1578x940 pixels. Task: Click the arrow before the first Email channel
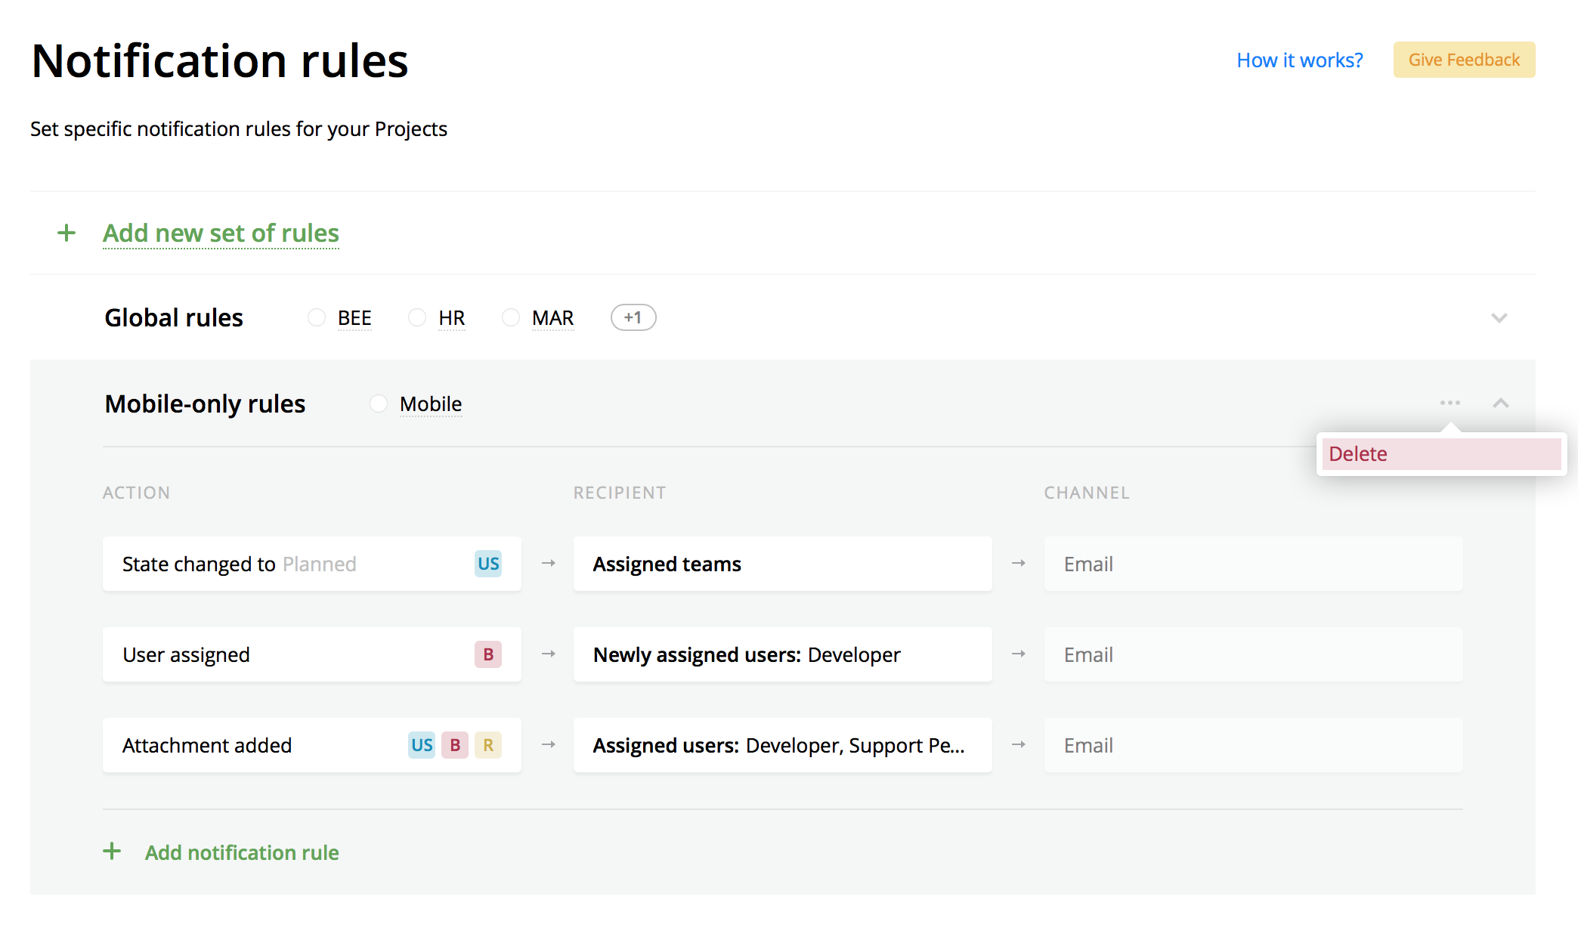point(1018,564)
